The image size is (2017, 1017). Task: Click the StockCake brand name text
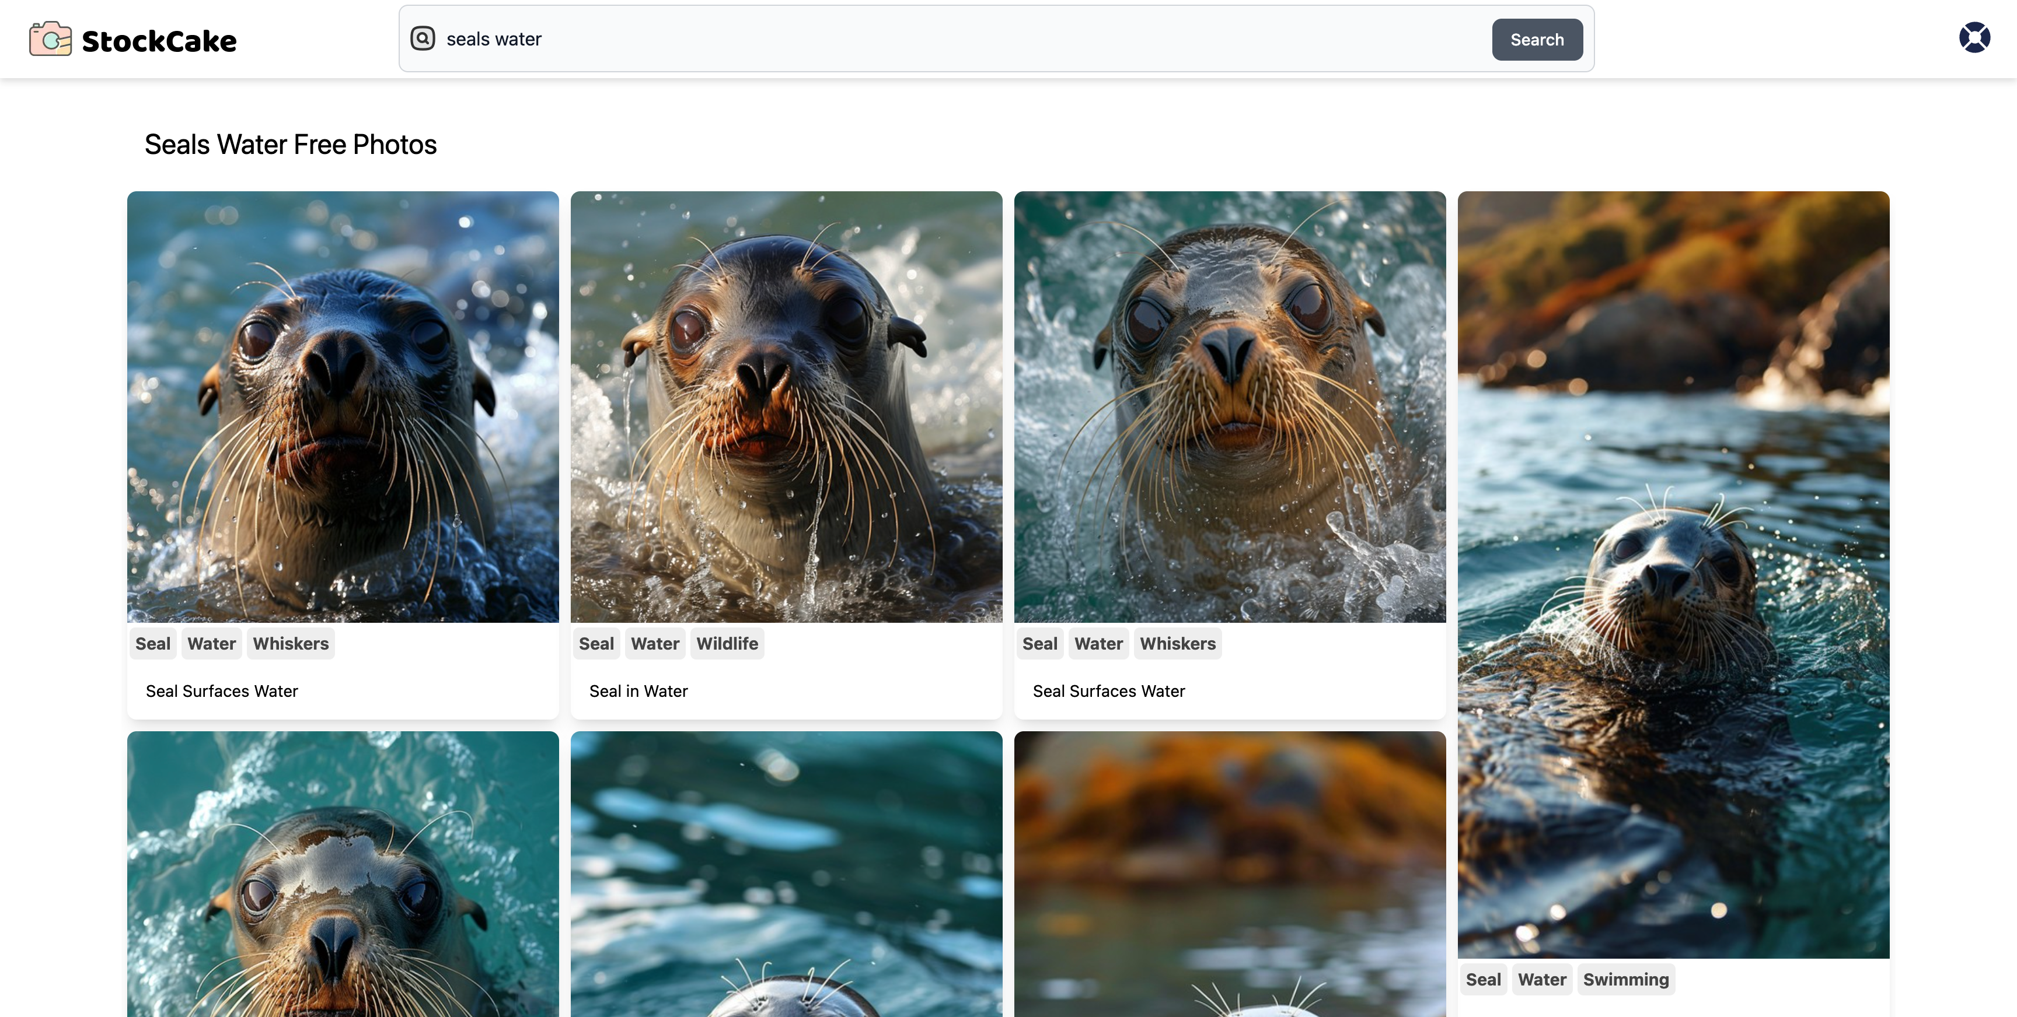pyautogui.click(x=159, y=41)
